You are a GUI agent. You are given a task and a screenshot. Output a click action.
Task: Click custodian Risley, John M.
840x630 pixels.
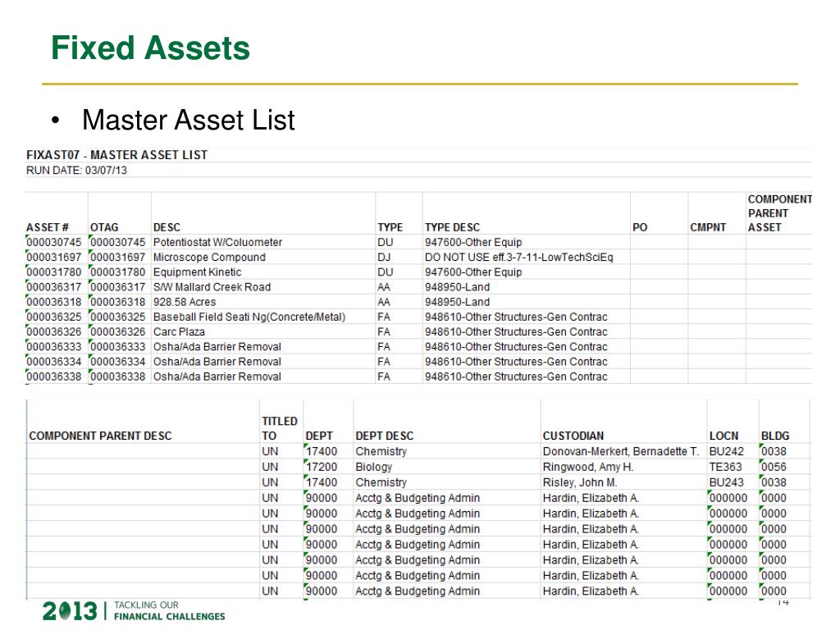[x=580, y=482]
